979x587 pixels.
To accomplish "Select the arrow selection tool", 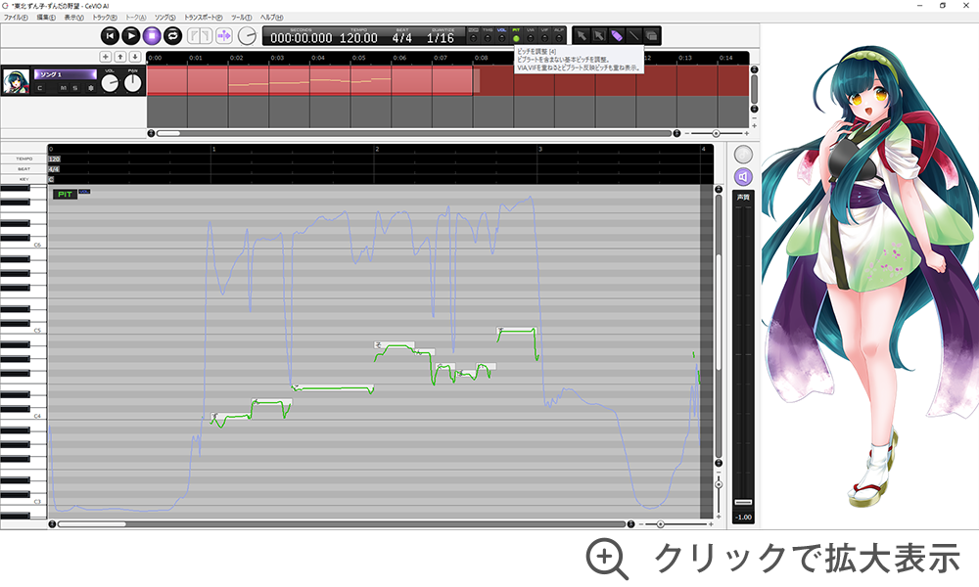I will point(582,36).
